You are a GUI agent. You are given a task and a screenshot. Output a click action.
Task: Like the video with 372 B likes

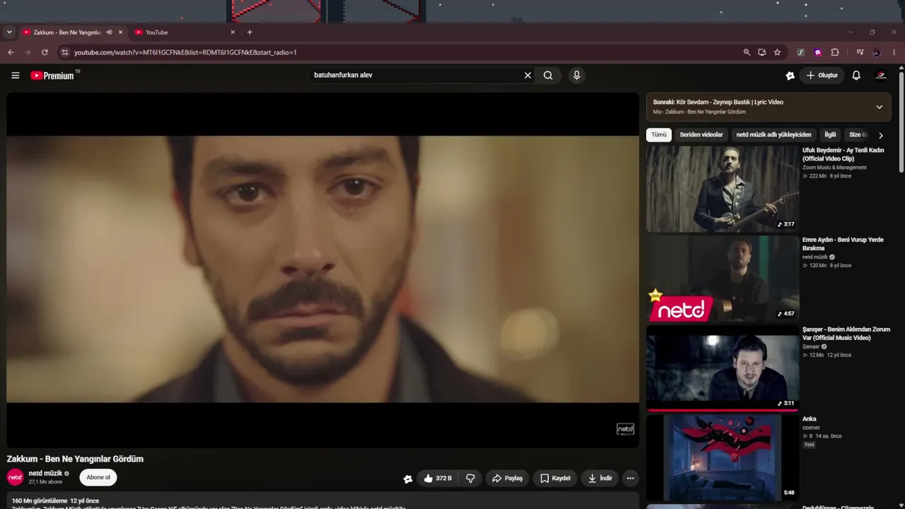438,479
